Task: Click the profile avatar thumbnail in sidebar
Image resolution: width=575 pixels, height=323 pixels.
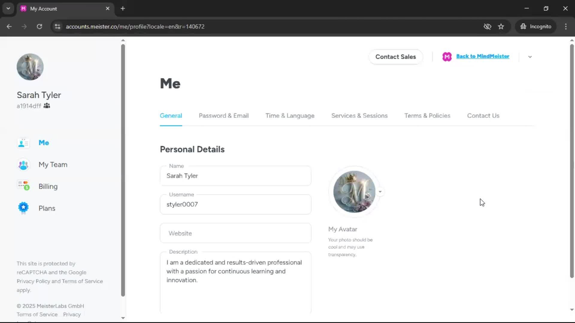Action: tap(30, 67)
